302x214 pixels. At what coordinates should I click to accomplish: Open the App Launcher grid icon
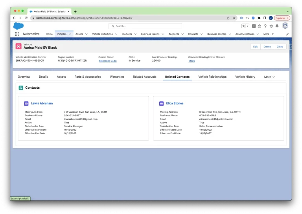click(x=17, y=34)
